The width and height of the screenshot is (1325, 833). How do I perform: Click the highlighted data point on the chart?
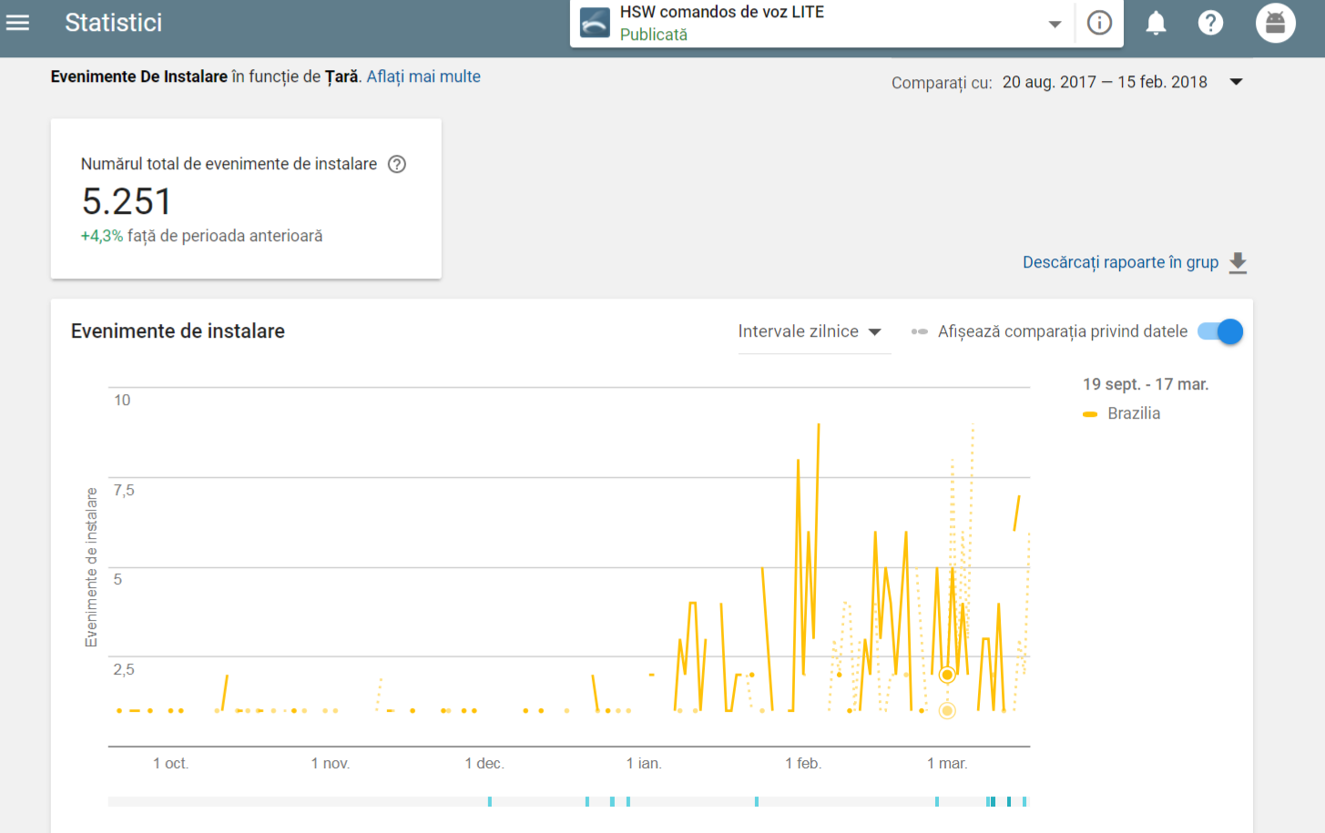coord(947,675)
